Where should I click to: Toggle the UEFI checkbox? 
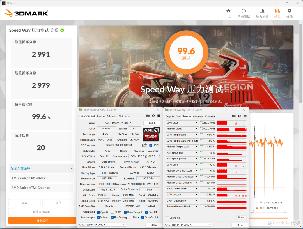pos(151,145)
